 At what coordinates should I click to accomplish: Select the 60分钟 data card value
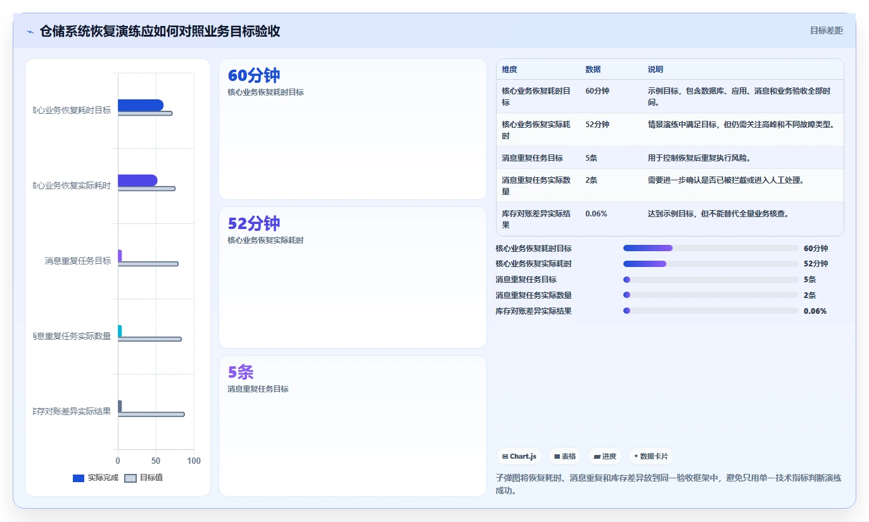click(254, 75)
